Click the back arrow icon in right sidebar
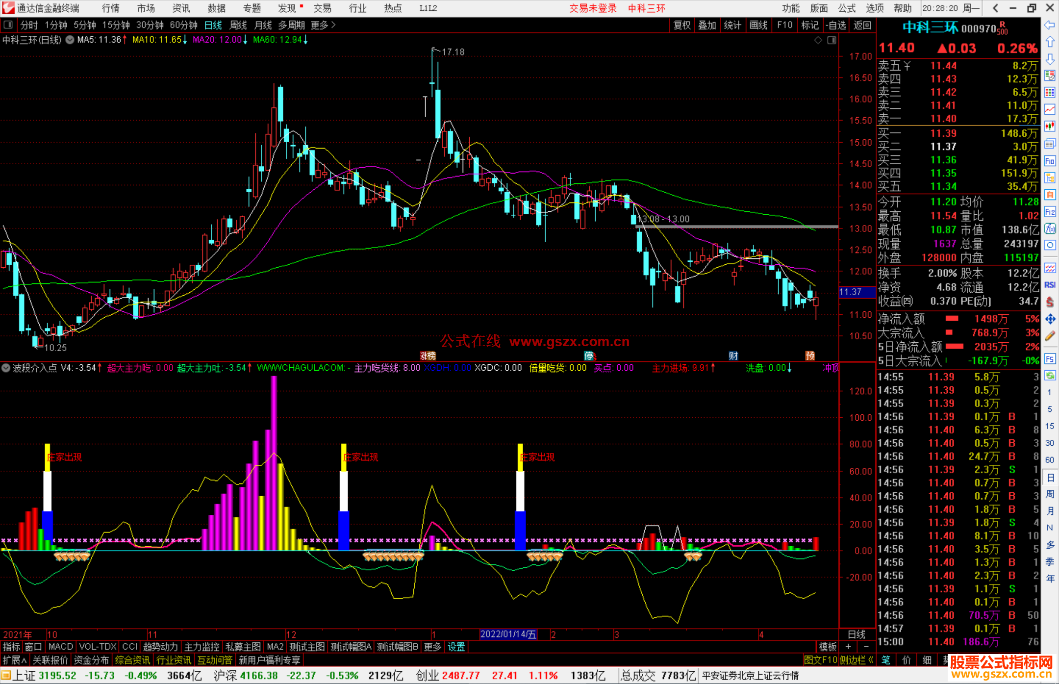 [1050, 25]
